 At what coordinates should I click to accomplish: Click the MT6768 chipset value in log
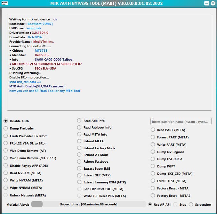tap(41, 51)
